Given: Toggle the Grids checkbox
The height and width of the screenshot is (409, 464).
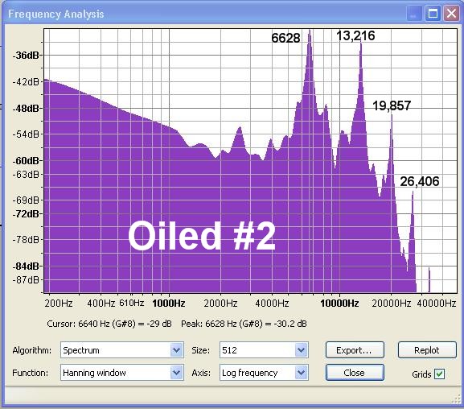Looking at the screenshot, I should [439, 374].
